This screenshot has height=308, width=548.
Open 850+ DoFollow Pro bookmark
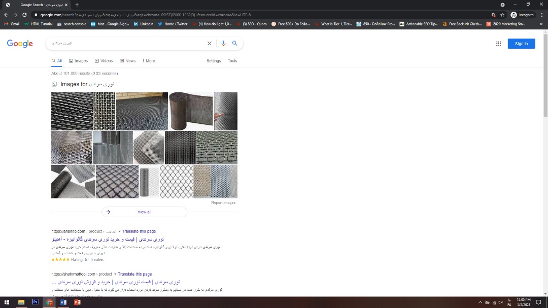click(375, 24)
